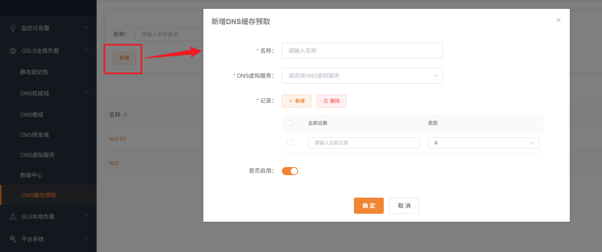Open the record type dropdown showing A
602x252 pixels.
pos(483,143)
